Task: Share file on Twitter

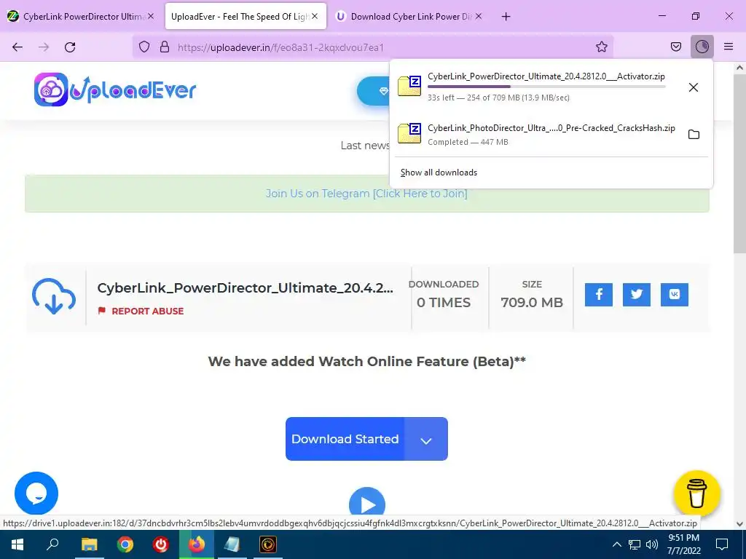Action: (x=637, y=294)
